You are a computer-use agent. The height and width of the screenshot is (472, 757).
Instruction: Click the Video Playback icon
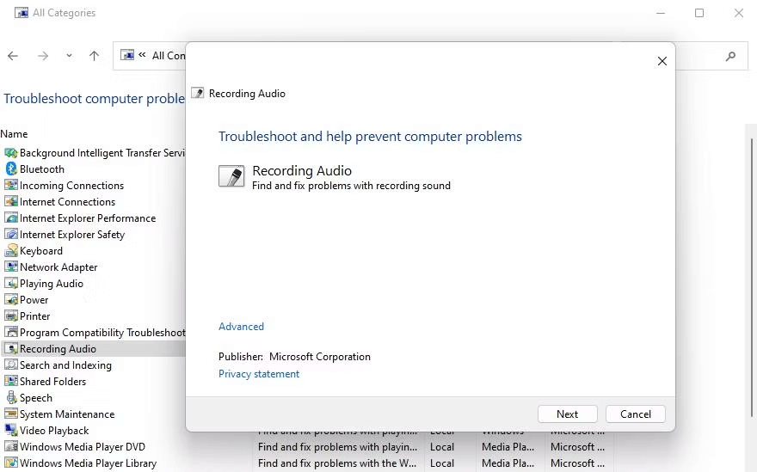point(11,431)
